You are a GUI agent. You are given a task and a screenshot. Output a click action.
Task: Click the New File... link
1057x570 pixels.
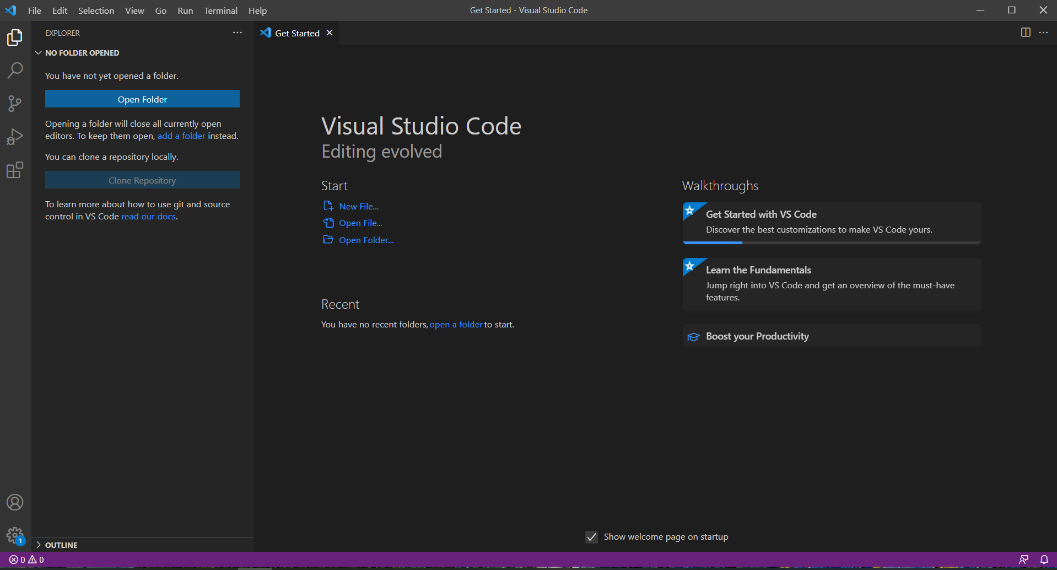pyautogui.click(x=359, y=206)
